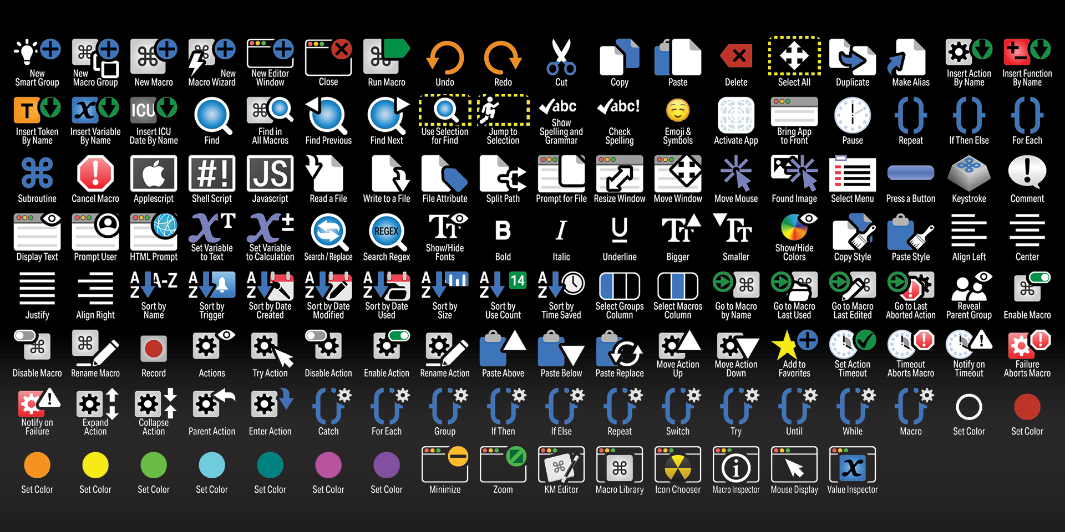
Task: Click the Applescript icon
Action: pyautogui.click(x=154, y=173)
